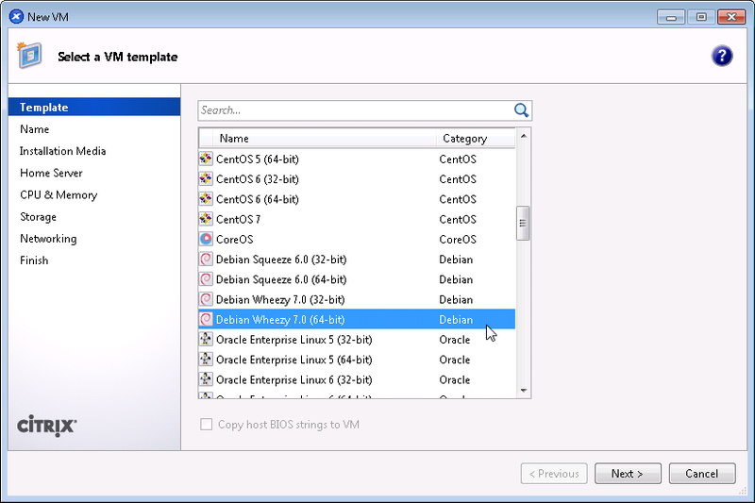Select the CentOS 5 (64-bit) template name
The height and width of the screenshot is (503, 755).
pos(257,159)
